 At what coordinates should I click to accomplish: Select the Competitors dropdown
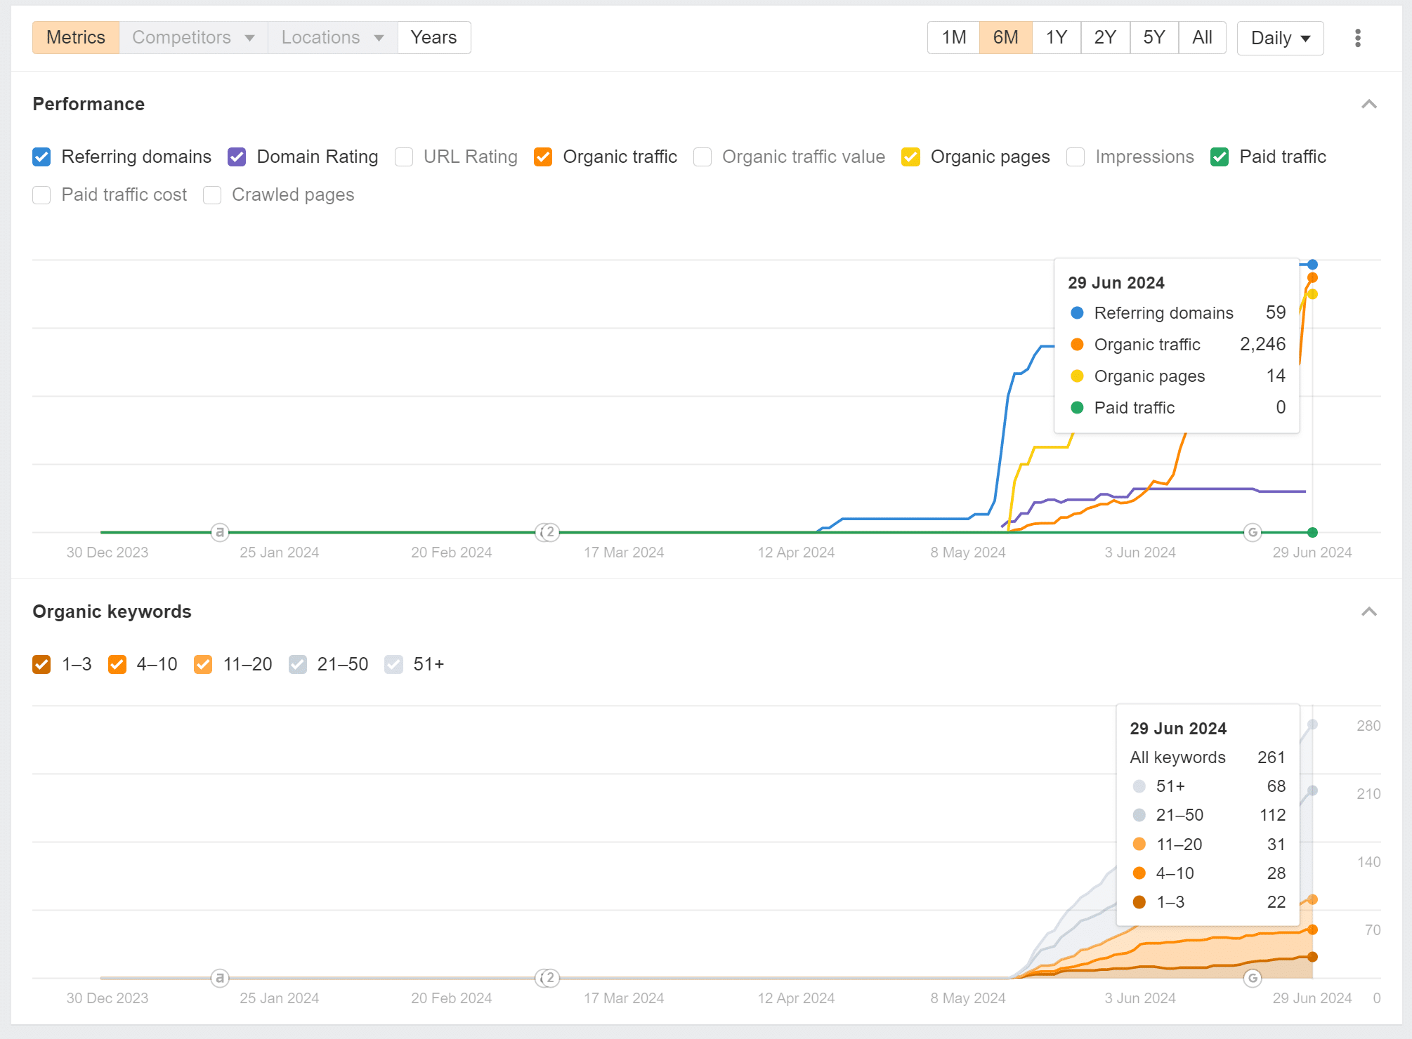[192, 37]
